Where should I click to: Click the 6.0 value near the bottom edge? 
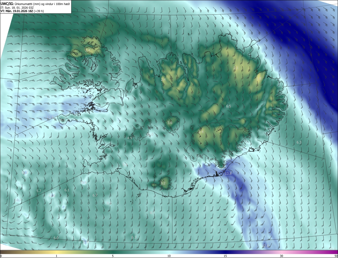coord(56,238)
